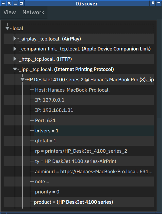This screenshot has width=162, height=214.
Task: Click the shade button right of the pushpin
Action: [x=159, y=3]
